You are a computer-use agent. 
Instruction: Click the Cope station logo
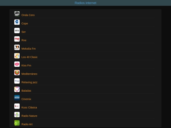(17, 22)
